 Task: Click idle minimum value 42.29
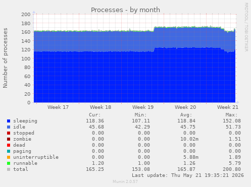142,127
